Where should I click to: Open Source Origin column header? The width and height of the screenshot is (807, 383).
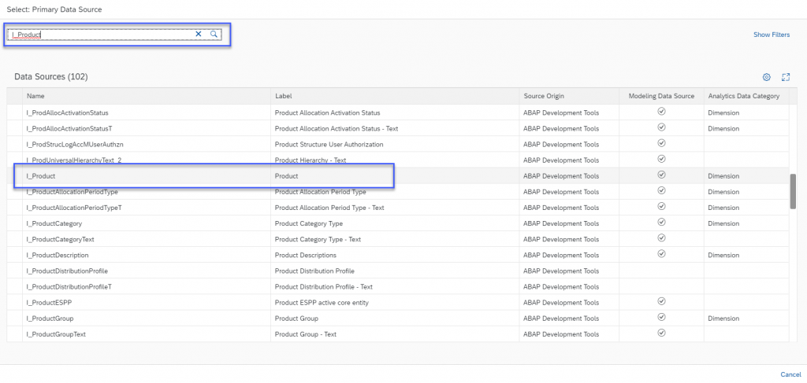tap(569, 96)
